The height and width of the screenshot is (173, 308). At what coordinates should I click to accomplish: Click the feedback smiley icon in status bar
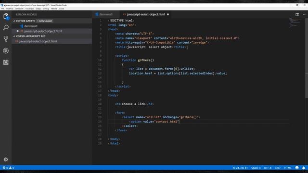coord(297,168)
